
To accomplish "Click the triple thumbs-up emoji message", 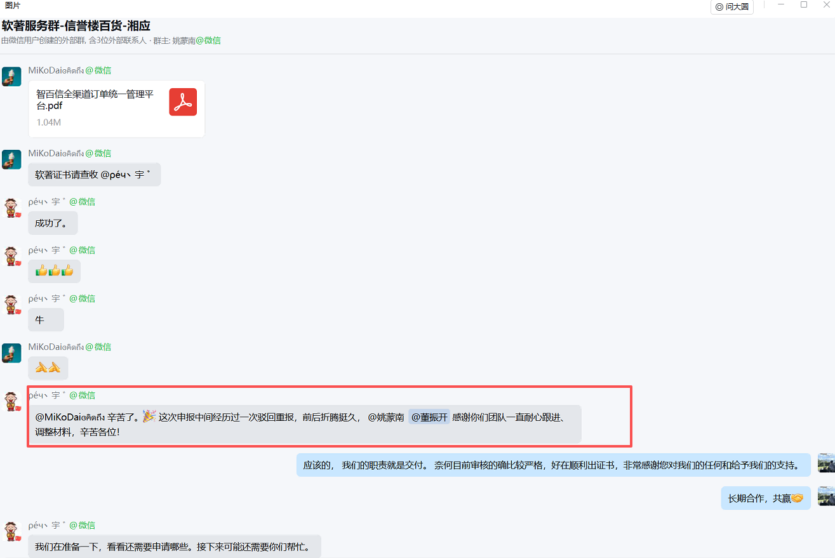I will click(55, 271).
